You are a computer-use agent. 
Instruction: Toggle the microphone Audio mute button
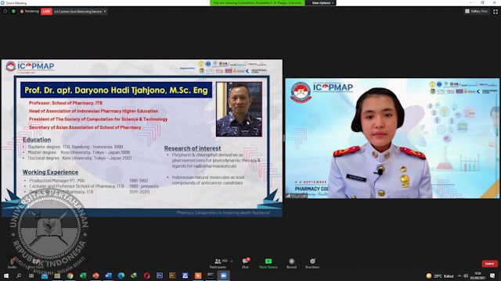click(12, 263)
